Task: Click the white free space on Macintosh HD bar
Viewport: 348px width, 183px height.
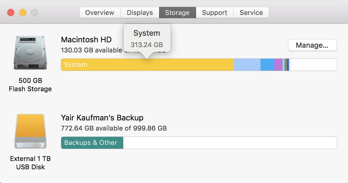Action: tap(313, 65)
